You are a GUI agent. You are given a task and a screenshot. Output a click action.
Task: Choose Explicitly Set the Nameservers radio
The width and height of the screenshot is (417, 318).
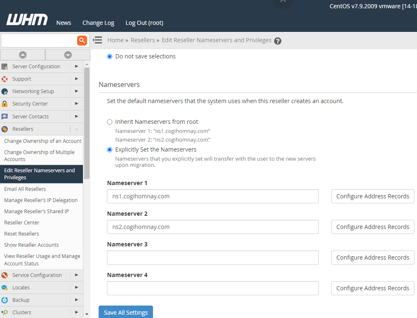[110, 149]
